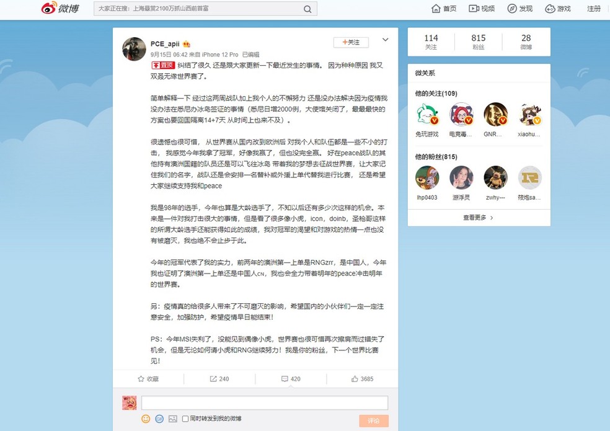This screenshot has height=431, width=610.
Task: Insert a GIF into the comment
Action: click(159, 419)
